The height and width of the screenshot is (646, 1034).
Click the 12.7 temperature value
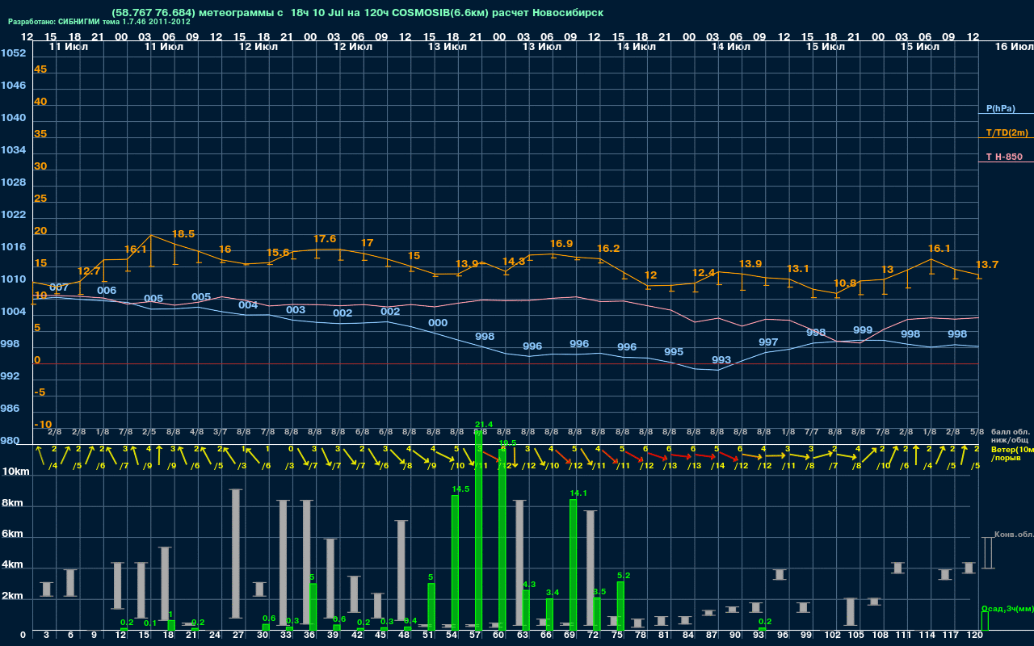coord(89,271)
